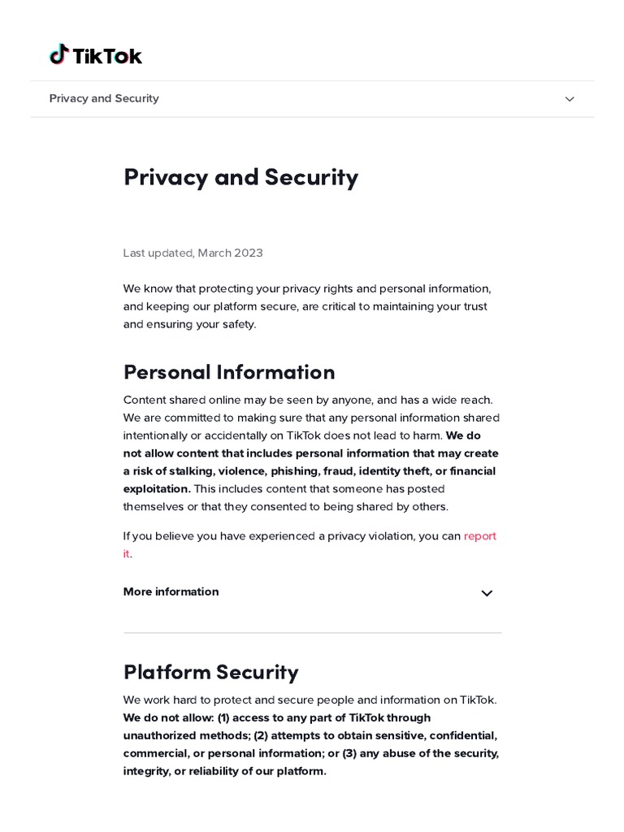This screenshot has height=832, width=624.
Task: Click the main Privacy and Security page title
Action: [x=240, y=177]
